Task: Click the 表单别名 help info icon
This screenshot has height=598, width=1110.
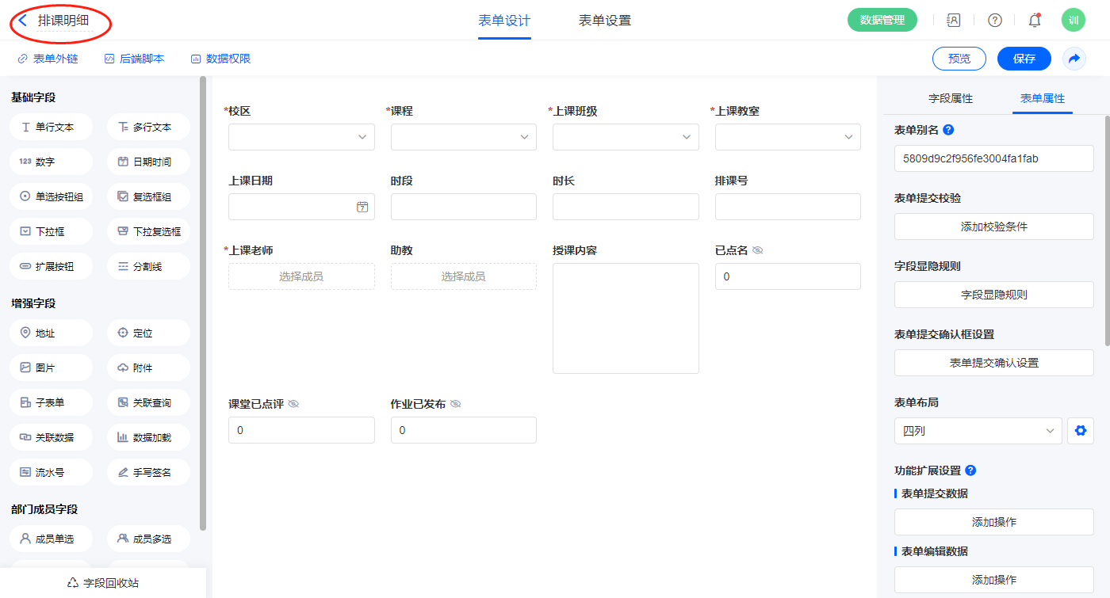Action: (948, 130)
